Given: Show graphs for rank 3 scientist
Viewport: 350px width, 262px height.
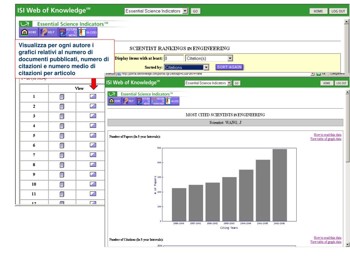Looking at the screenshot, I should 93,116.
